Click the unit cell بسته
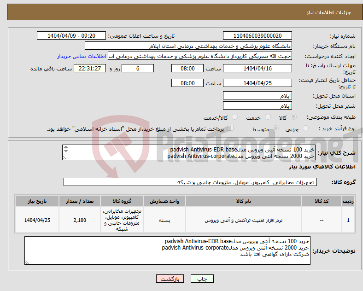 [164, 220]
